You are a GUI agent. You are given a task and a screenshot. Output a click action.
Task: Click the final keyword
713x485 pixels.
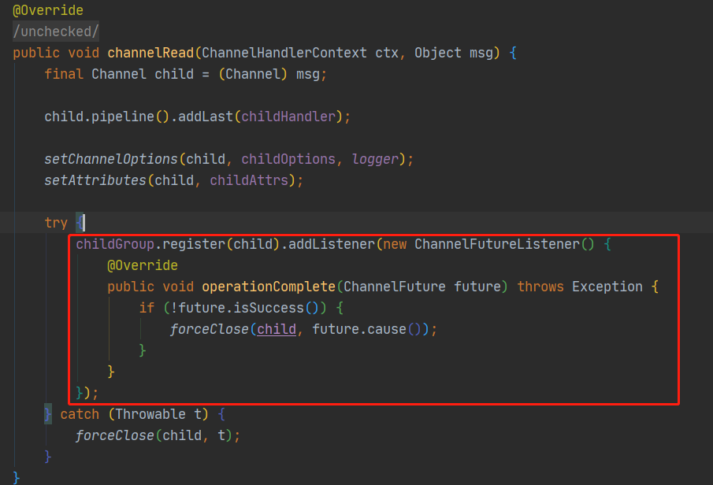(64, 74)
